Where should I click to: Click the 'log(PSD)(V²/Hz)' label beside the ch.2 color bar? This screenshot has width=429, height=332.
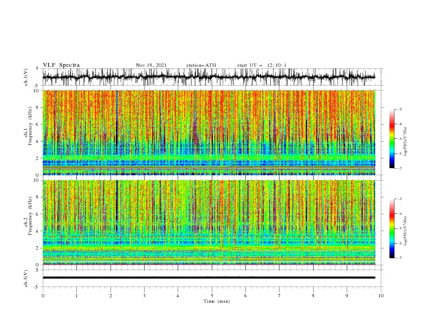[x=405, y=231]
